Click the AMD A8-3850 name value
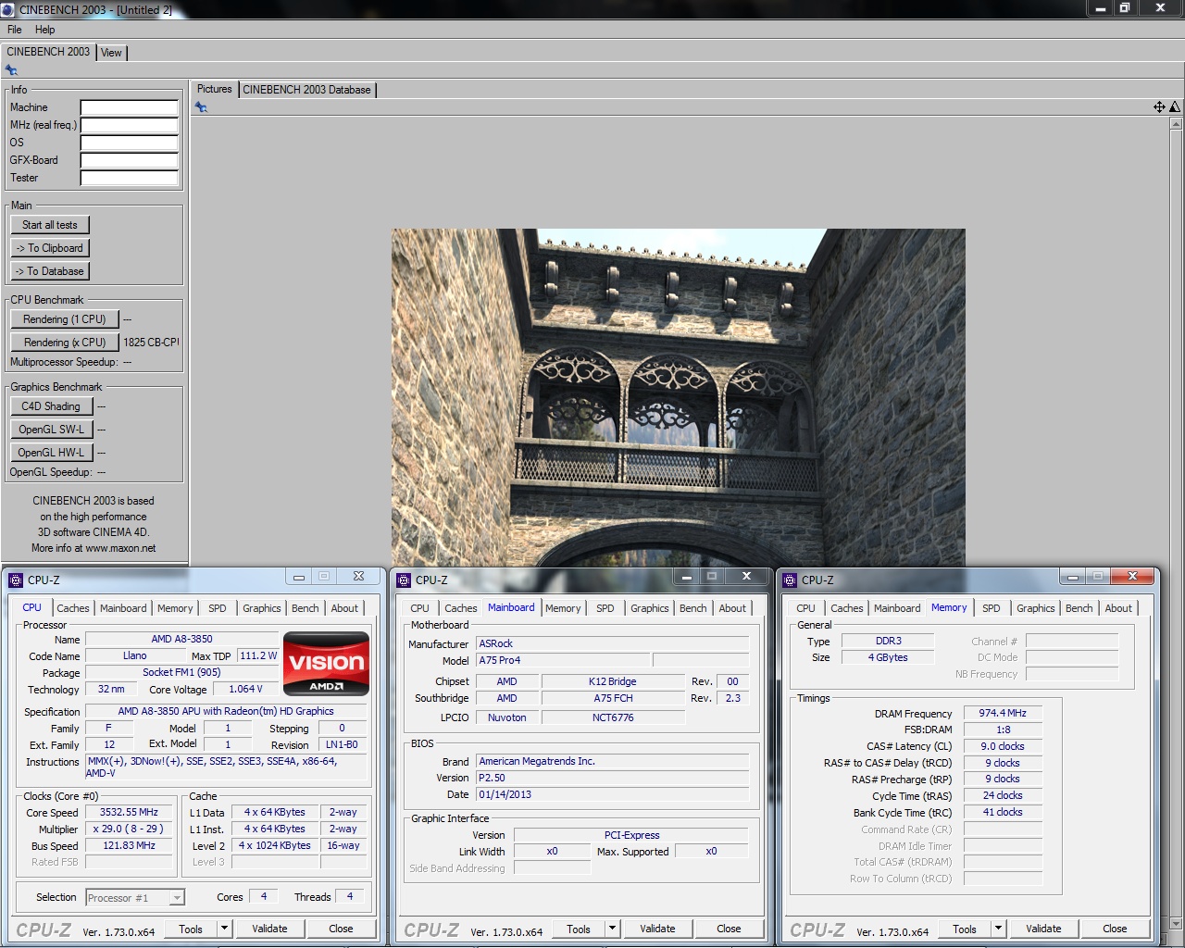1185x948 pixels. click(181, 639)
